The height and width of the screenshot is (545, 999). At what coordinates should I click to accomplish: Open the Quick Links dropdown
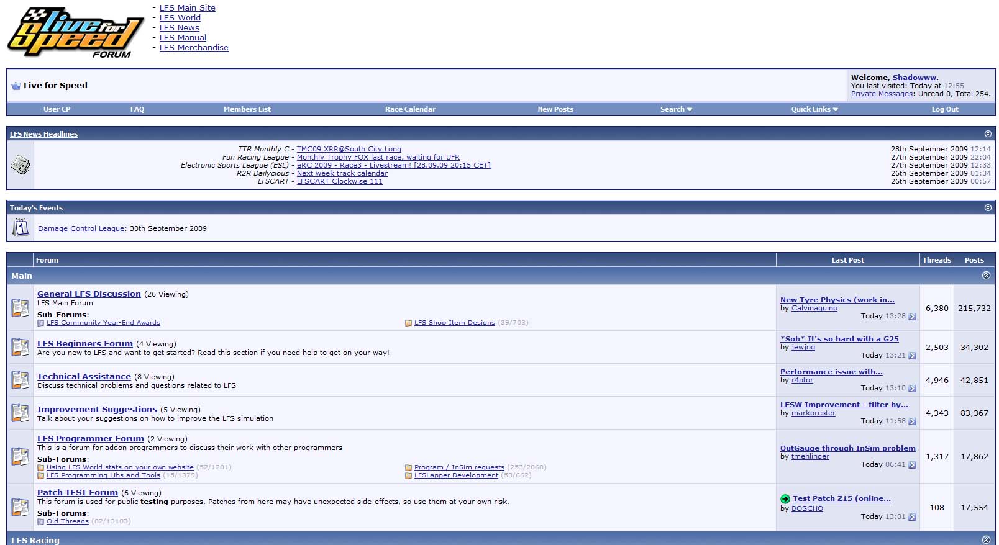(814, 109)
